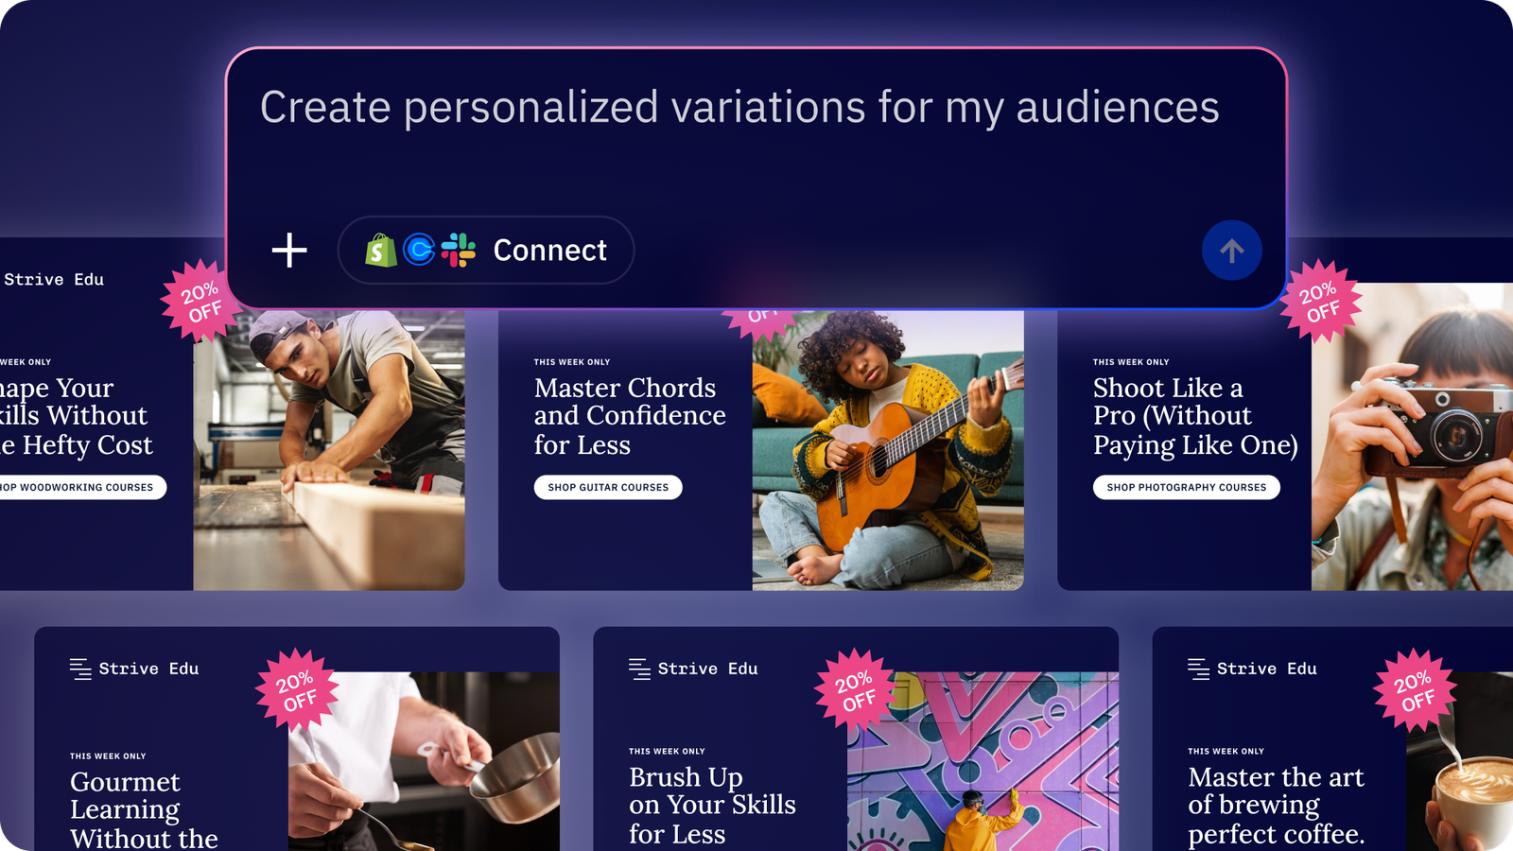Click the Strive Edu logo on the Gourmet card
The image size is (1513, 851).
tap(134, 669)
